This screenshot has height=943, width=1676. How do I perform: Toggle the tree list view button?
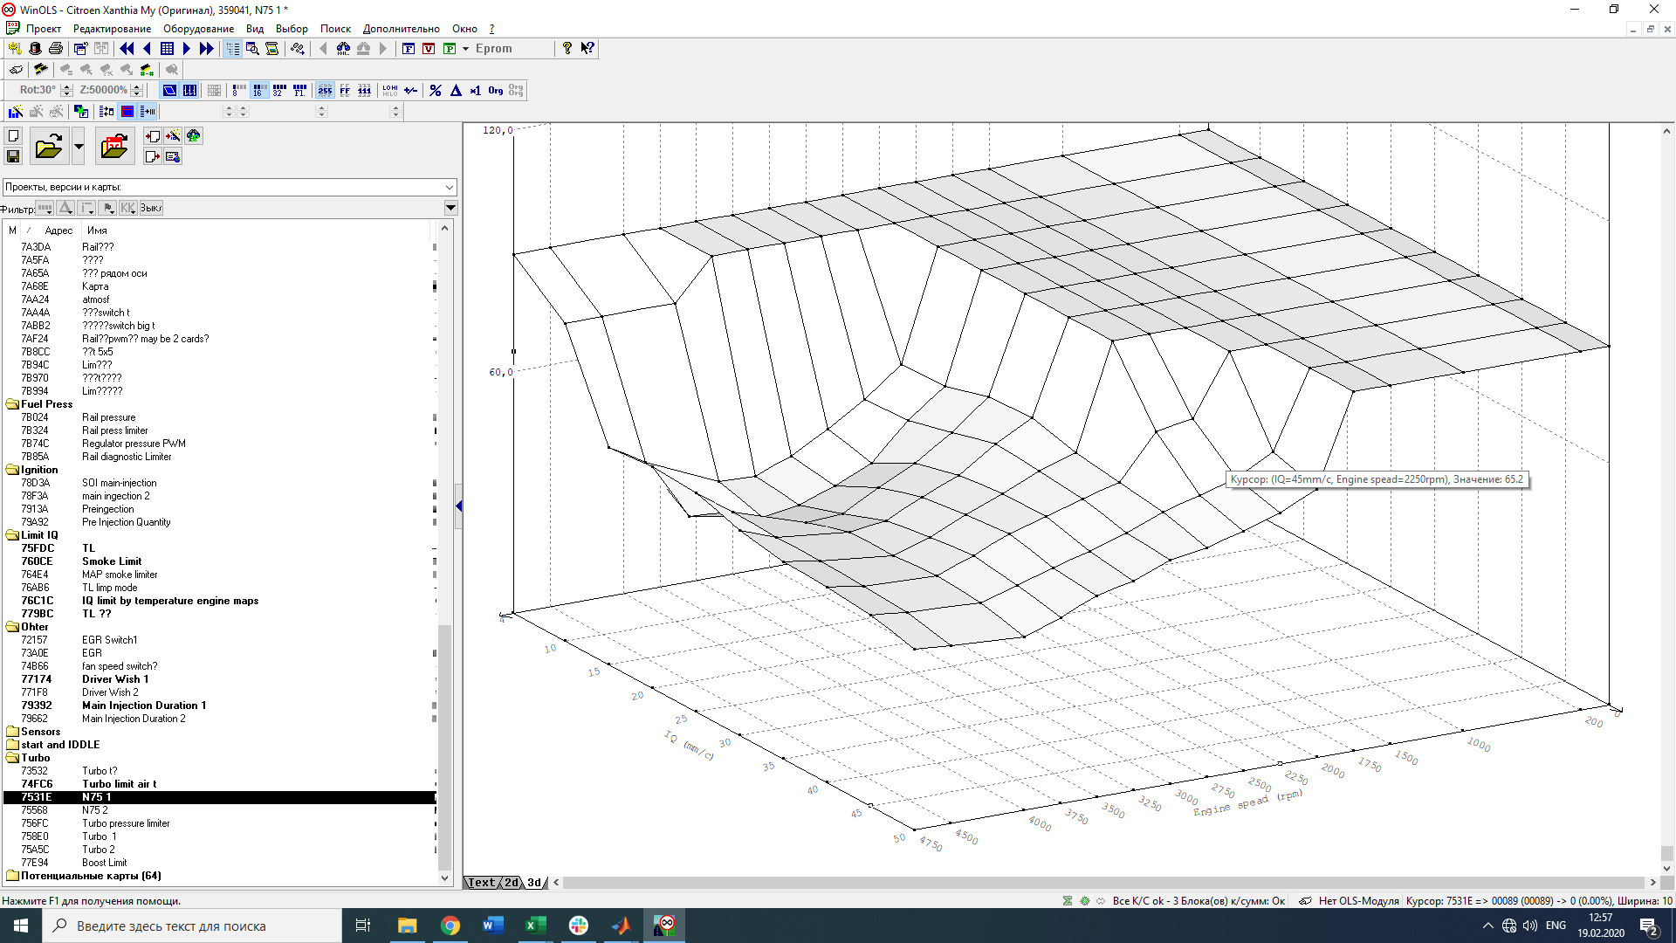pos(232,49)
